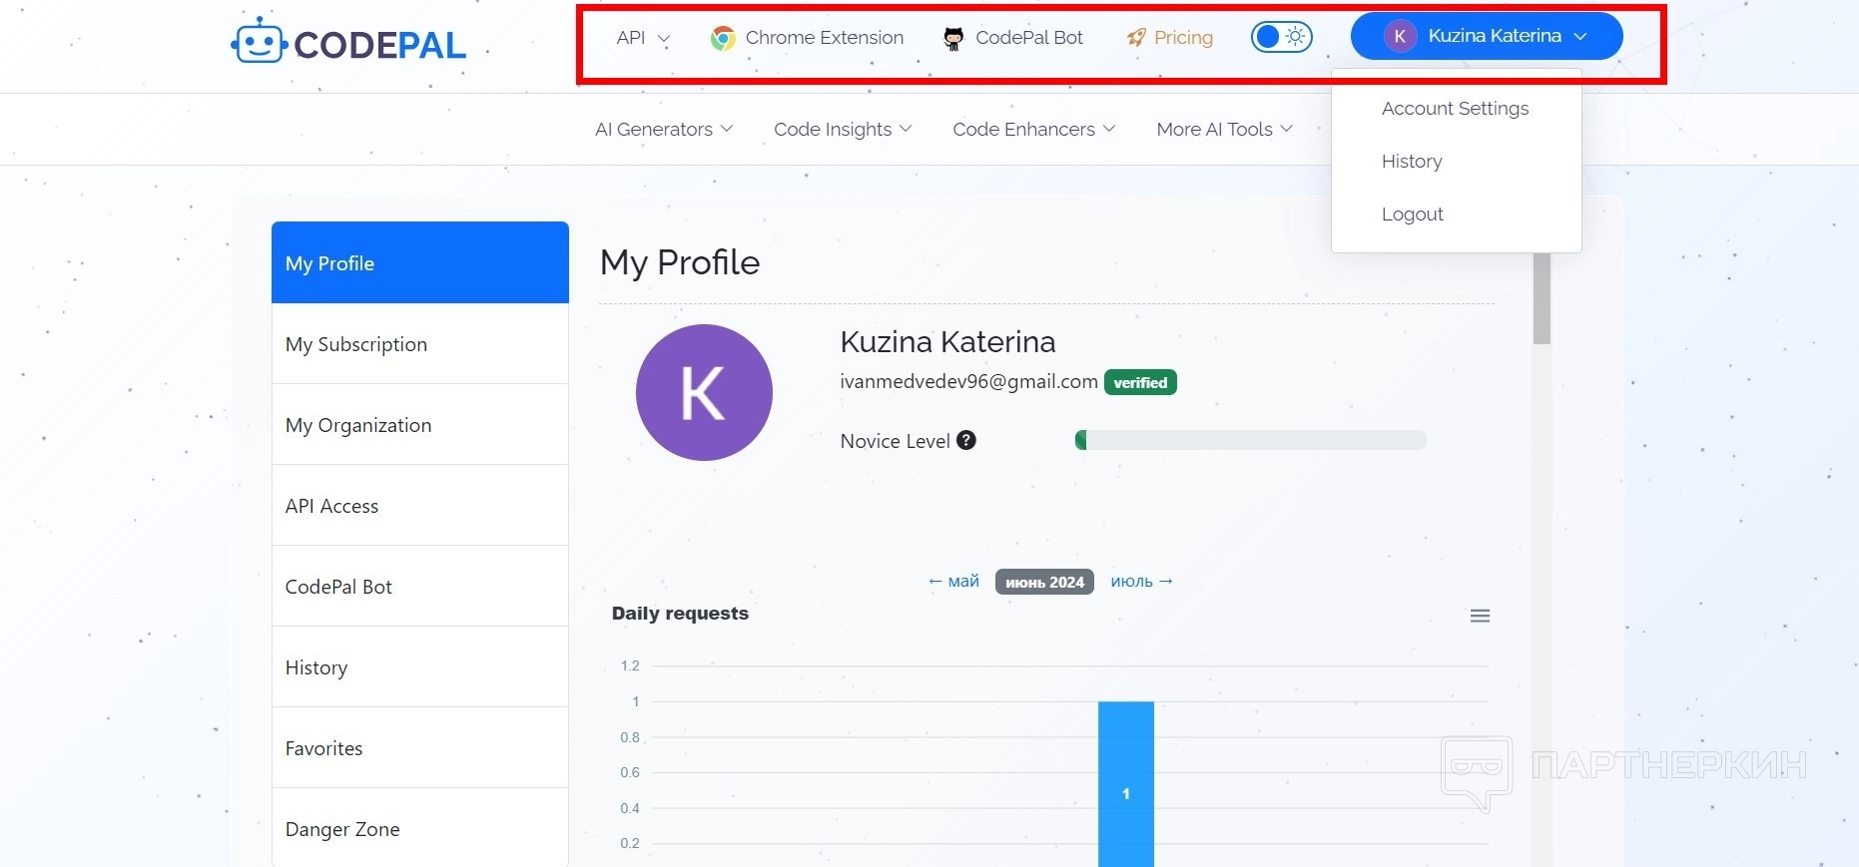Click the email ivanmedvedev96@gmail.com

[968, 381]
